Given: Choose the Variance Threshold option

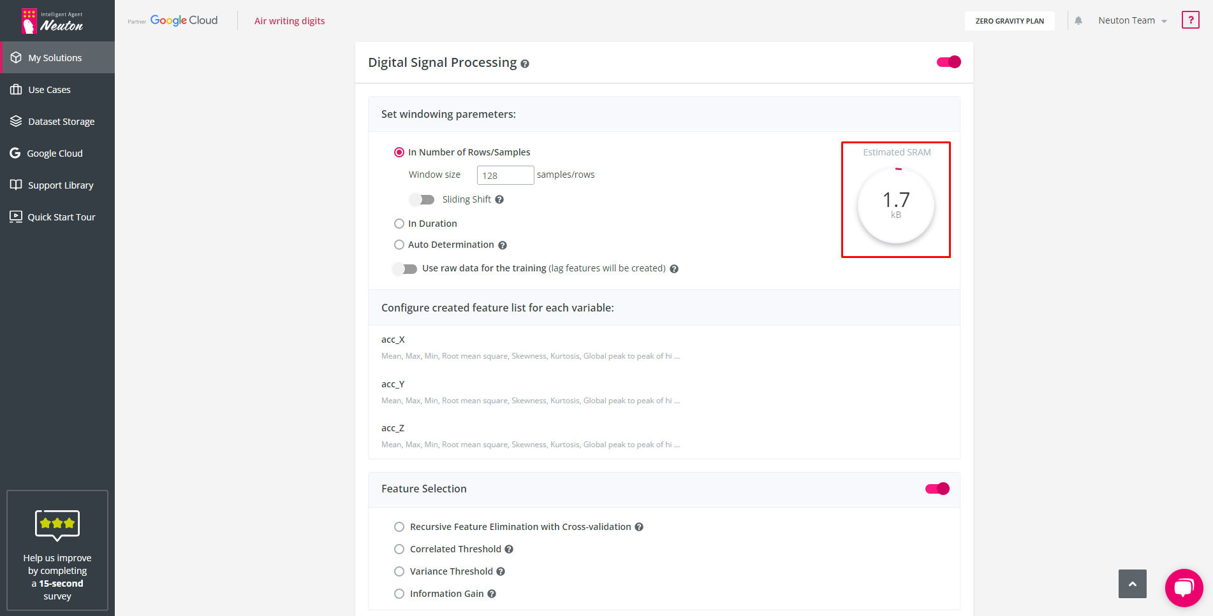Looking at the screenshot, I should pos(399,571).
